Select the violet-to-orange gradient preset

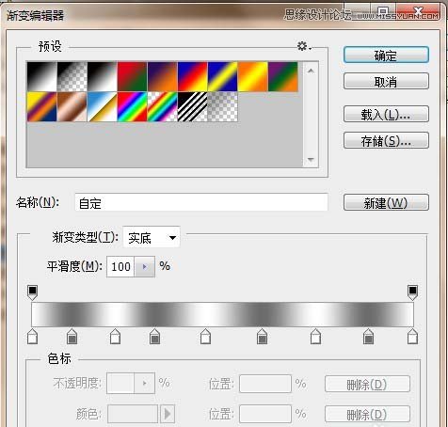pyautogui.click(x=163, y=76)
